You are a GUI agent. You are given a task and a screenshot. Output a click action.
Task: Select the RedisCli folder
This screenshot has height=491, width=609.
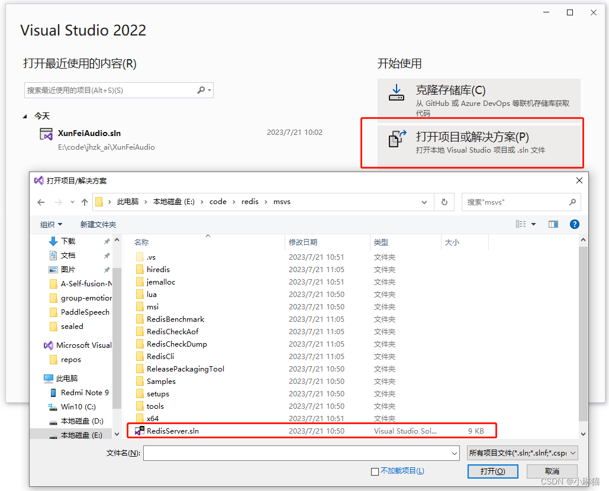(160, 356)
